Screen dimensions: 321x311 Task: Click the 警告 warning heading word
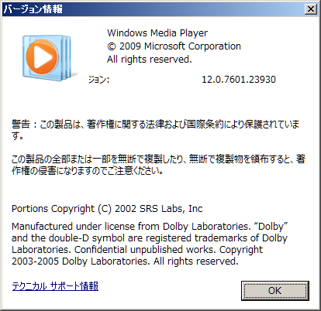[x=21, y=125]
